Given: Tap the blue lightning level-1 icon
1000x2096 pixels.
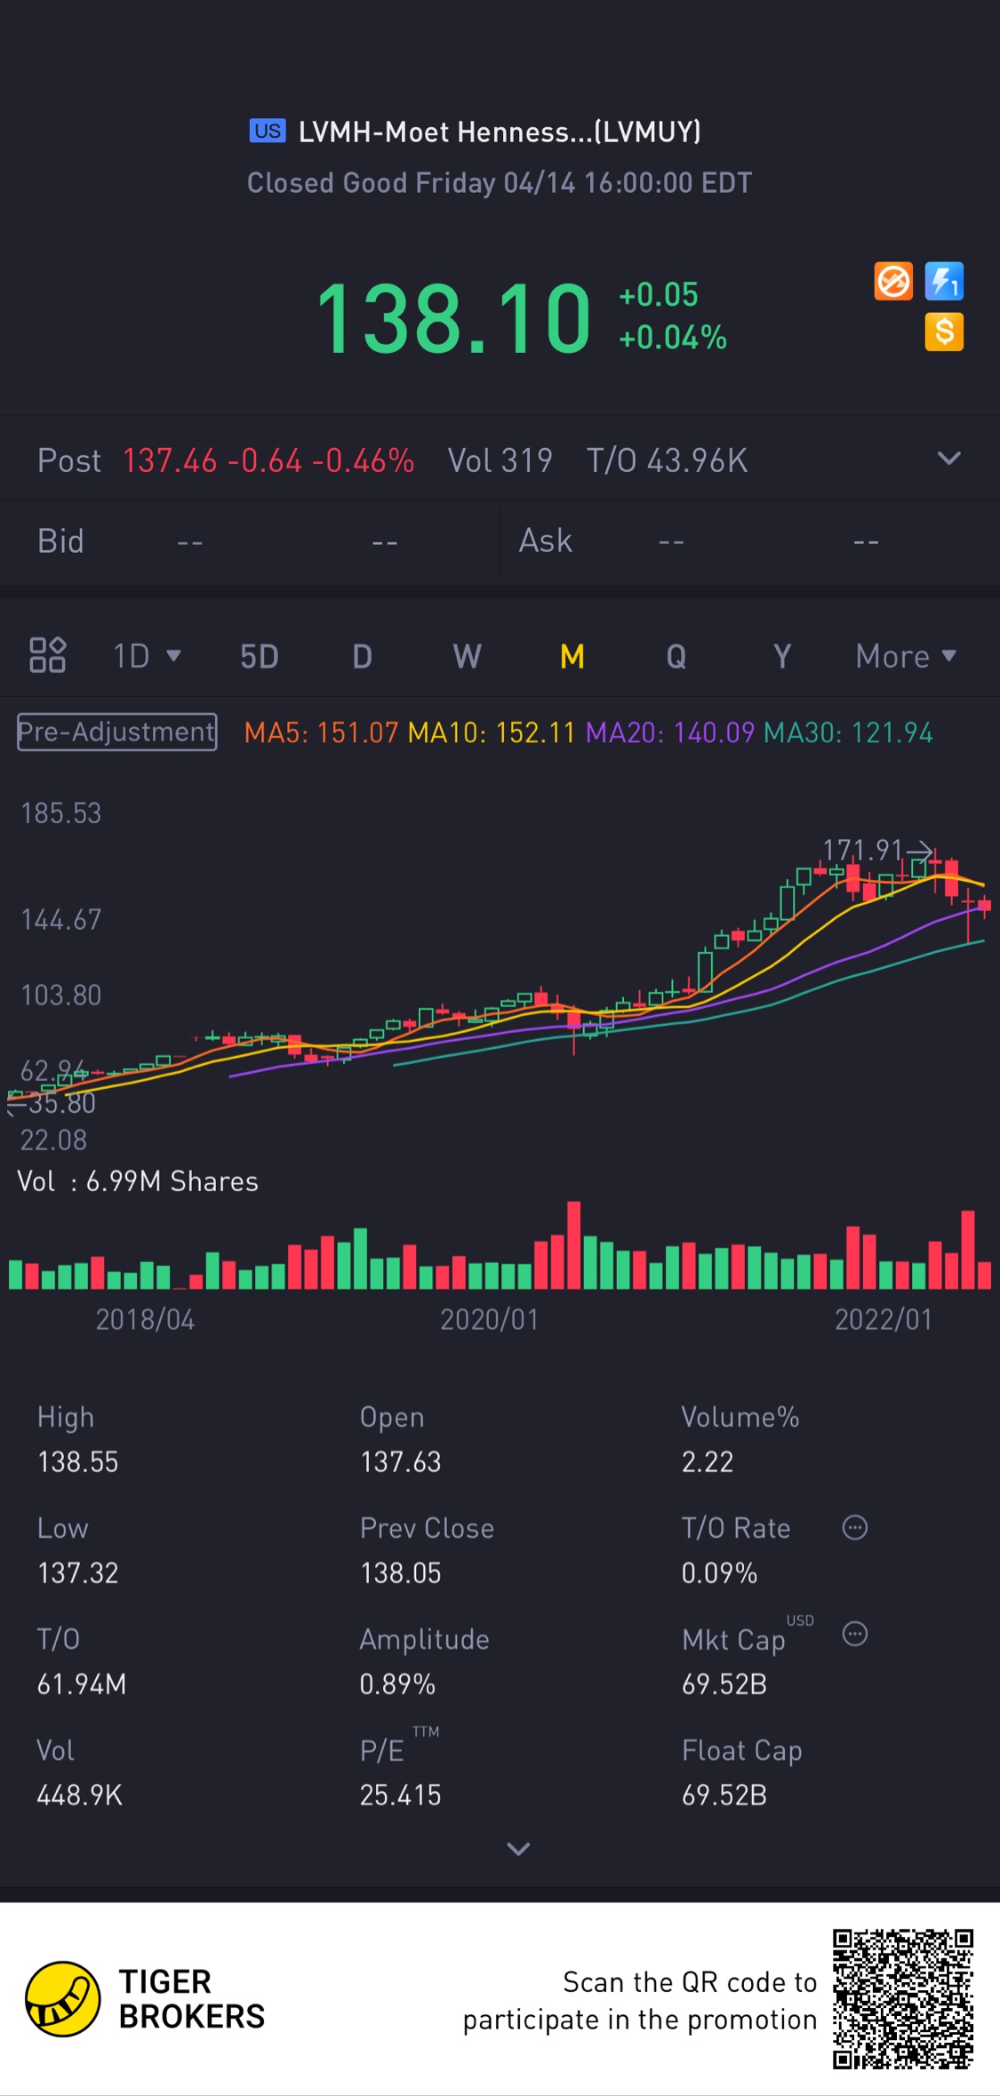Looking at the screenshot, I should click(944, 282).
